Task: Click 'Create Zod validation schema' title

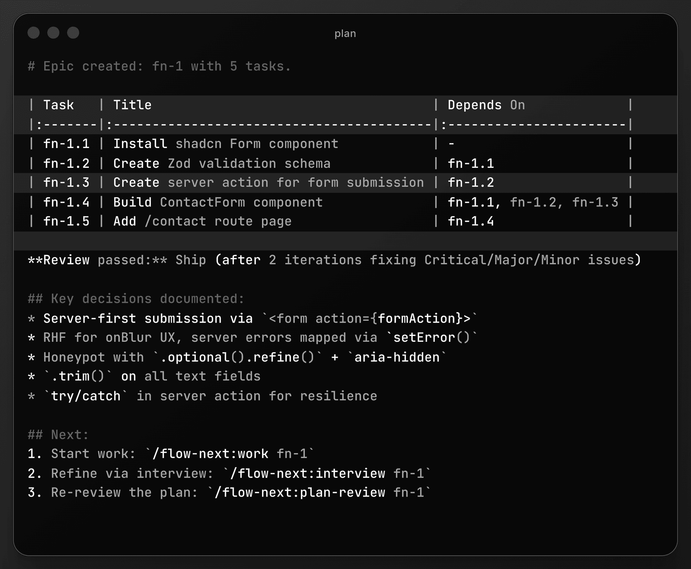Action: pyautogui.click(x=222, y=163)
